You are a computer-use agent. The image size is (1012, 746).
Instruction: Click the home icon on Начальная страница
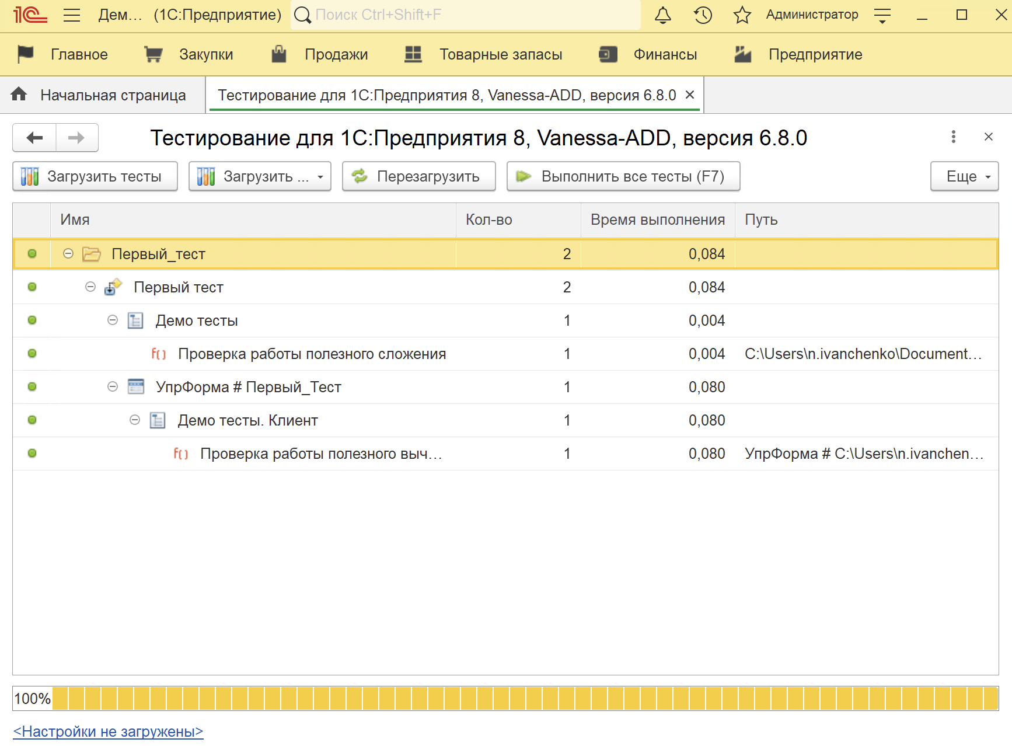[x=19, y=94]
